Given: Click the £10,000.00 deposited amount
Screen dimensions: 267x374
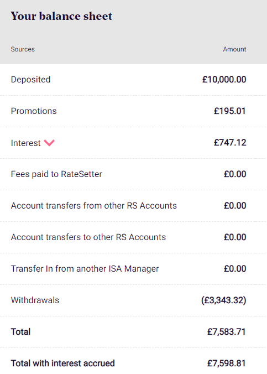Looking at the screenshot, I should pyautogui.click(x=224, y=80).
